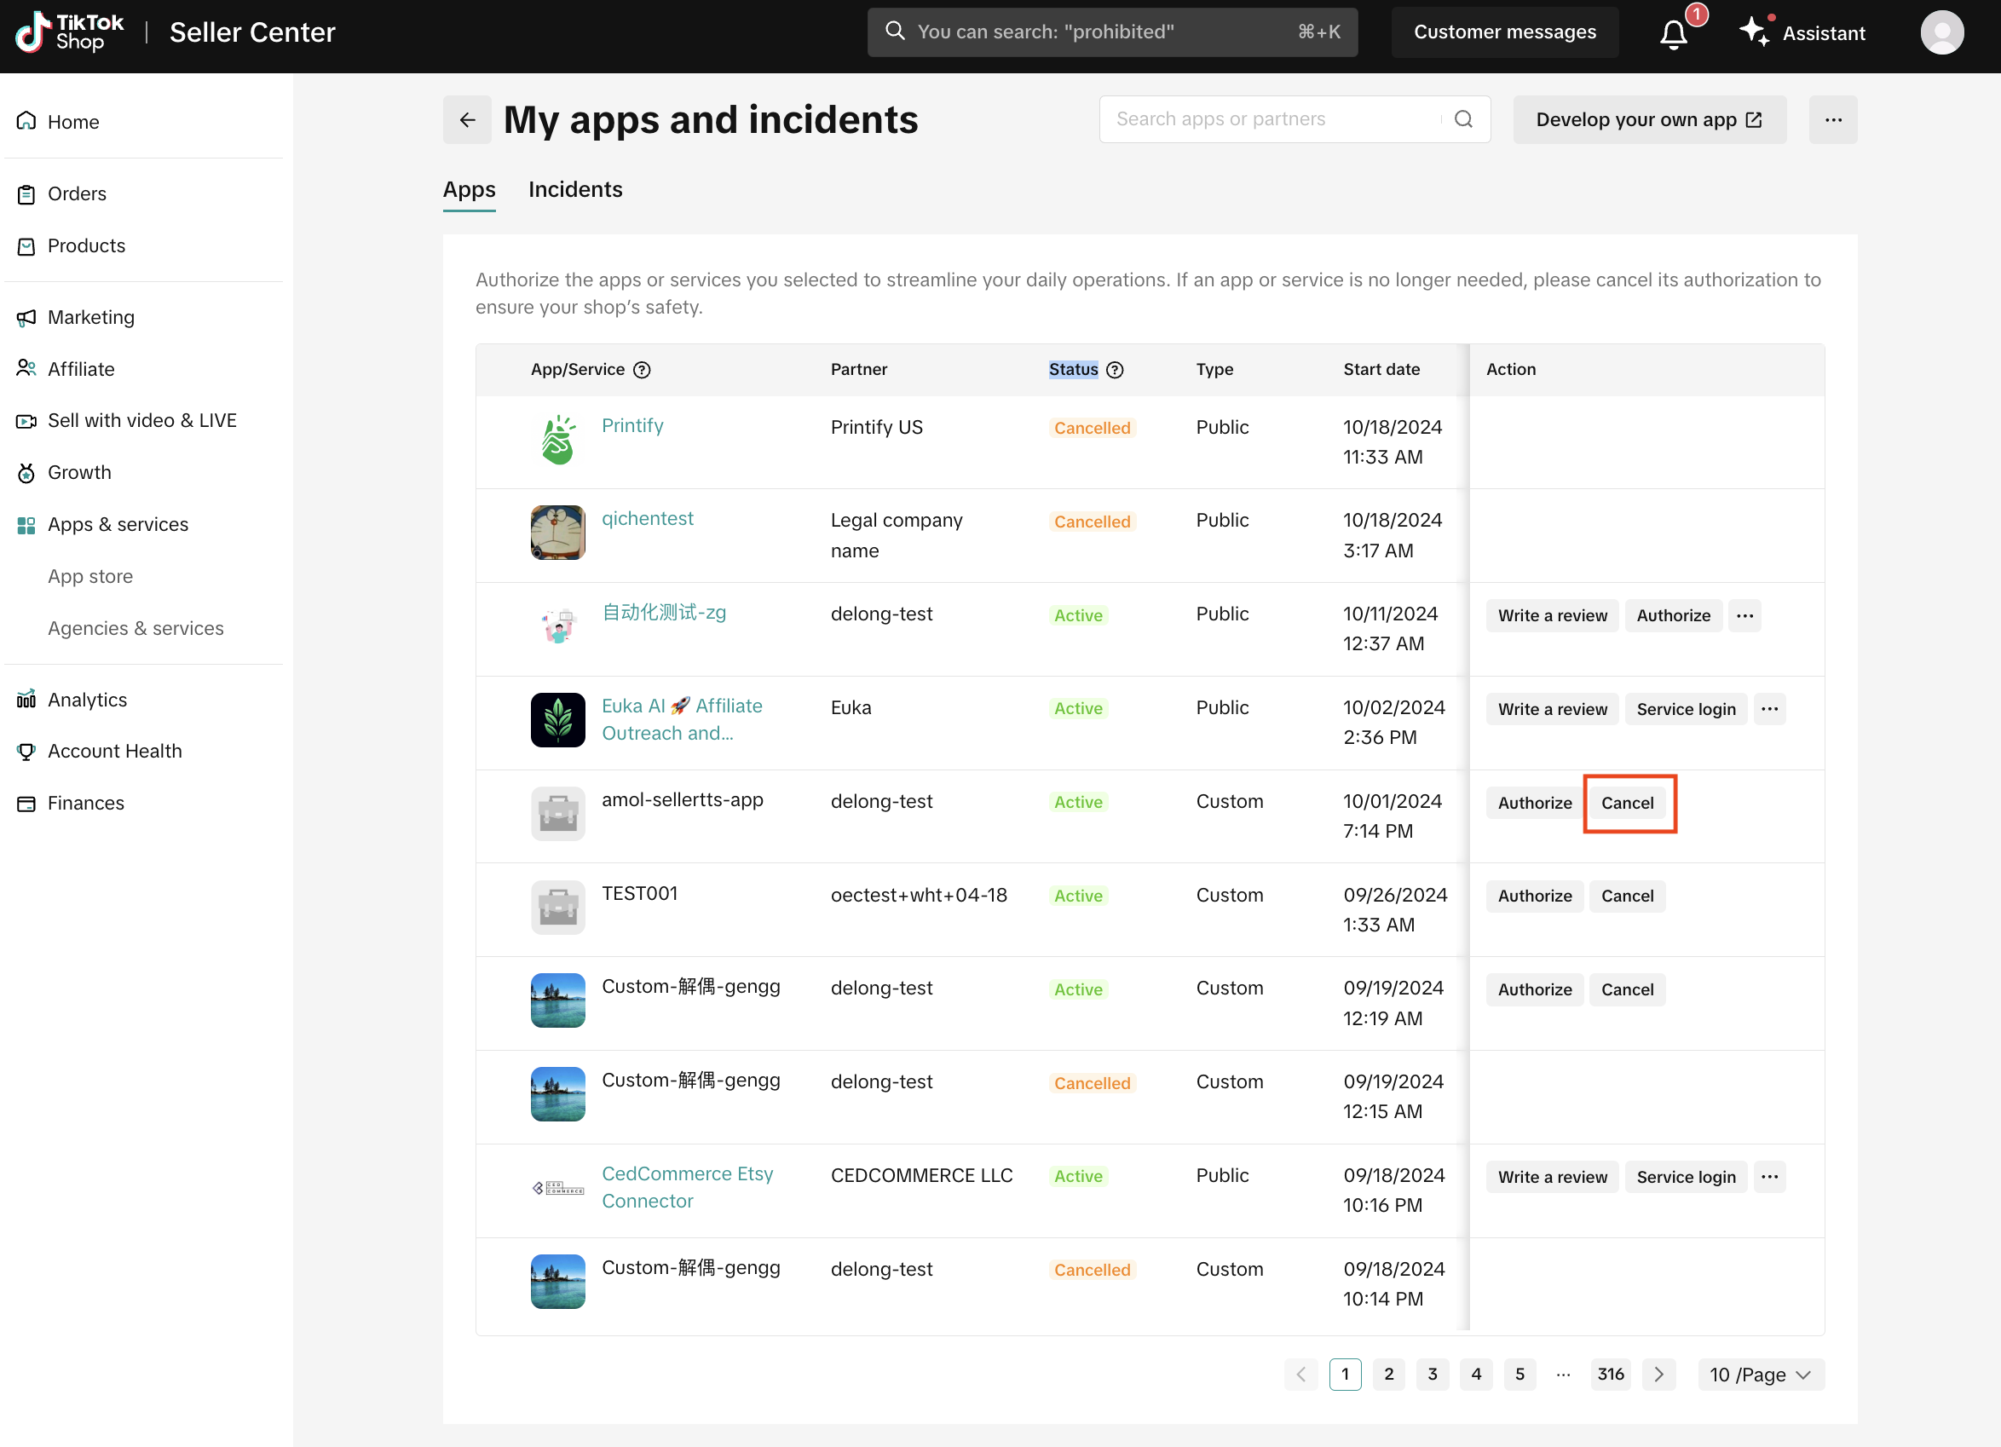Click the Euka AI app logo

click(557, 719)
